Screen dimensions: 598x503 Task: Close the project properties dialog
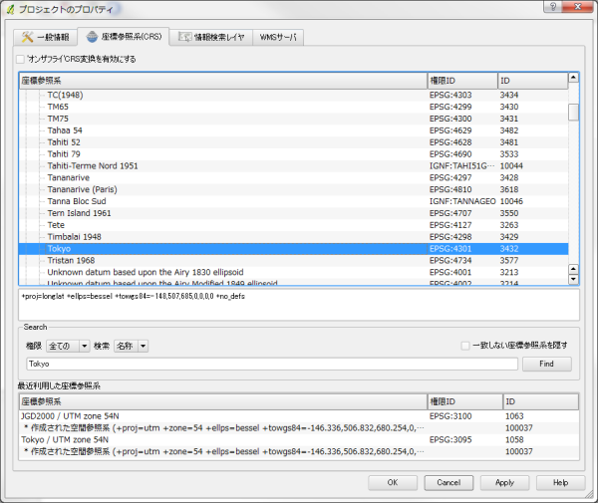click(x=577, y=7)
